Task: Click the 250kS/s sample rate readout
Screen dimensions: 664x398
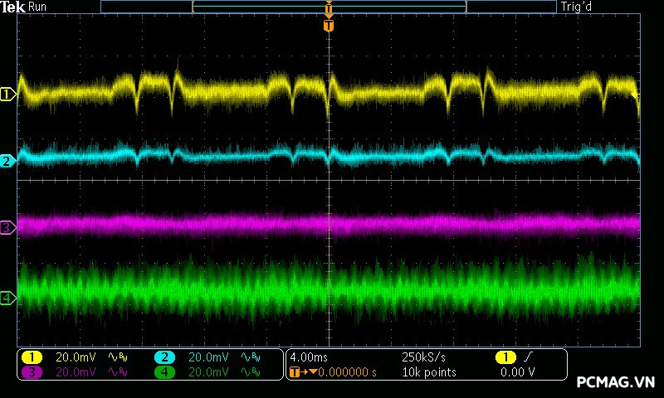Action: (423, 357)
